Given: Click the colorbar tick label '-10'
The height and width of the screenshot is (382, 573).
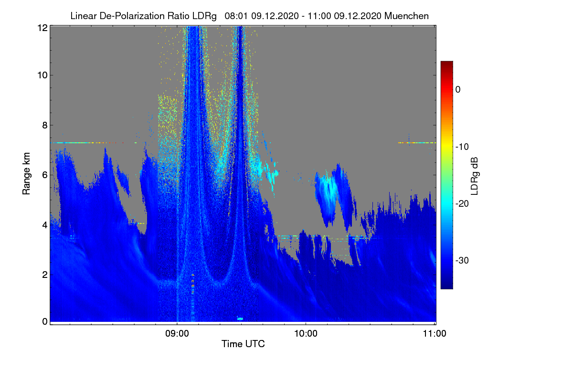Looking at the screenshot, I should pos(463,147).
